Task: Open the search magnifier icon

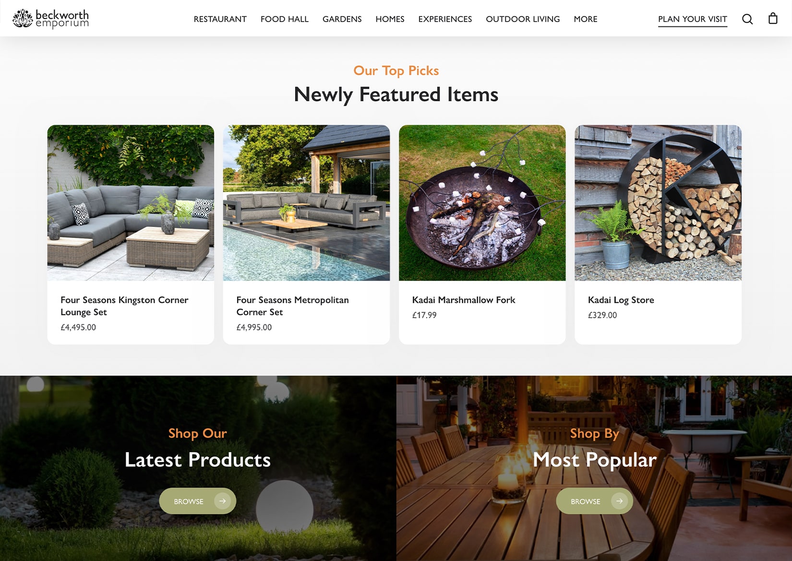Action: 747,19
